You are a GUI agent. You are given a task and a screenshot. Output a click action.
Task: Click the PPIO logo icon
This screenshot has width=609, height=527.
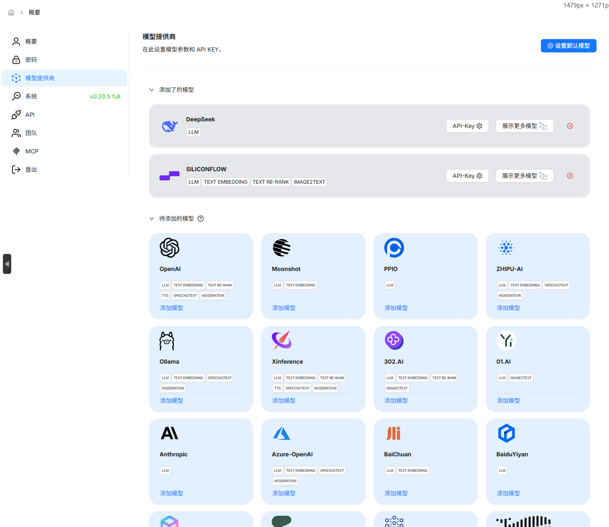[394, 248]
